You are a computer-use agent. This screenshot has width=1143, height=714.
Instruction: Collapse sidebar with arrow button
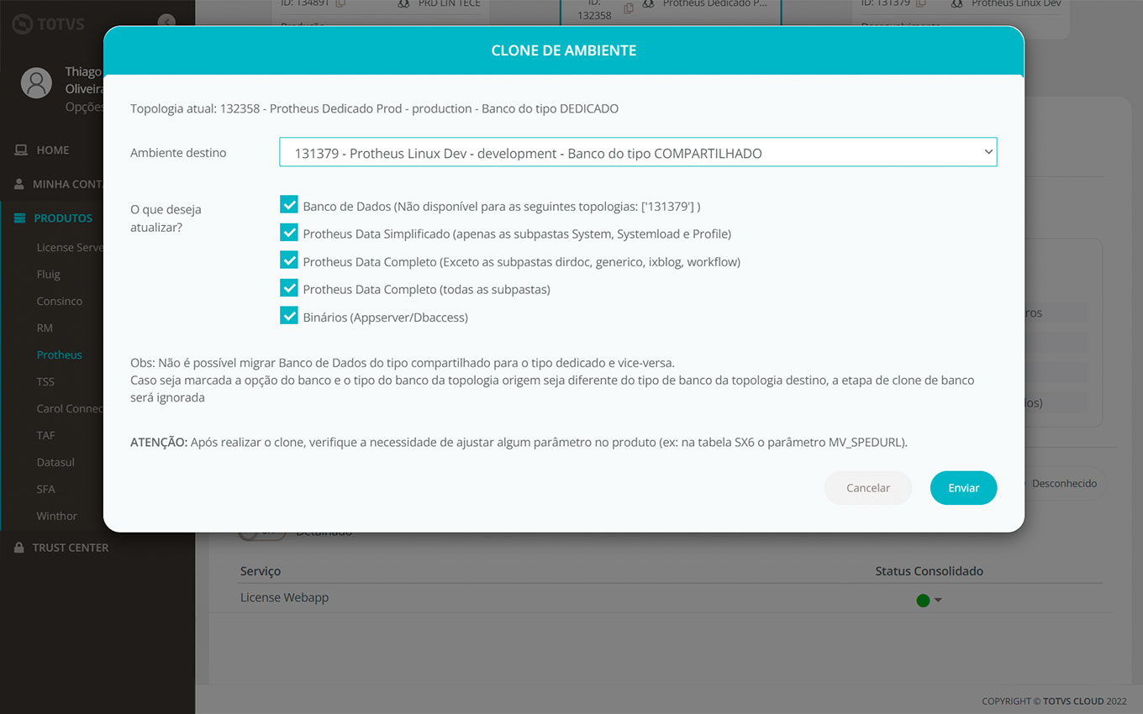[x=166, y=21]
